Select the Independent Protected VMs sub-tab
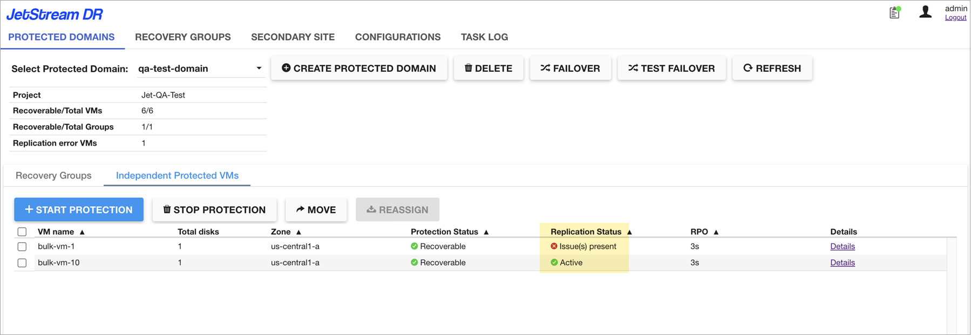Viewport: 971px width, 335px height. pyautogui.click(x=177, y=176)
